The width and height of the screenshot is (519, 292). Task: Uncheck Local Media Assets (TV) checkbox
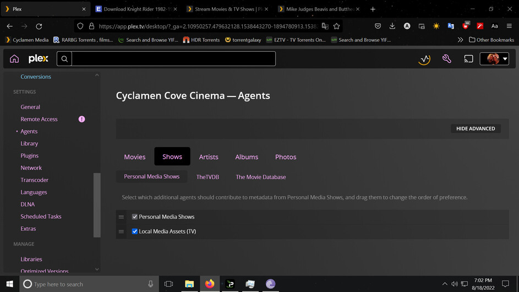pyautogui.click(x=135, y=231)
